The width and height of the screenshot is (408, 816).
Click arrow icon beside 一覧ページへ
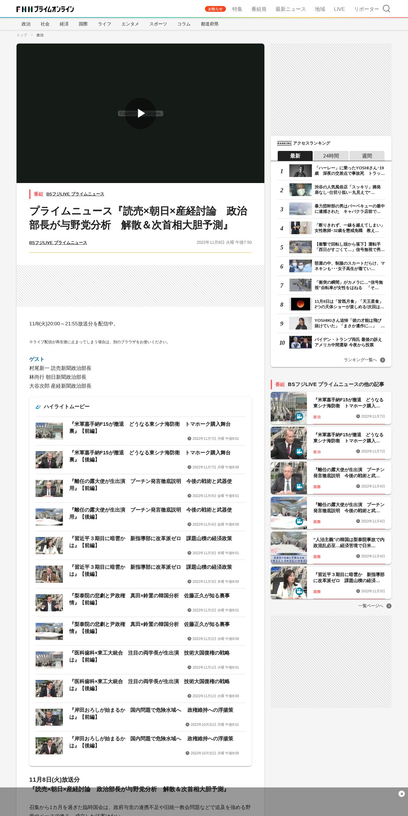[389, 606]
